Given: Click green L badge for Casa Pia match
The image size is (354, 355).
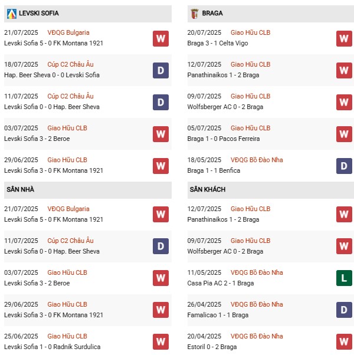Looking at the screenshot, I should click(x=344, y=278).
